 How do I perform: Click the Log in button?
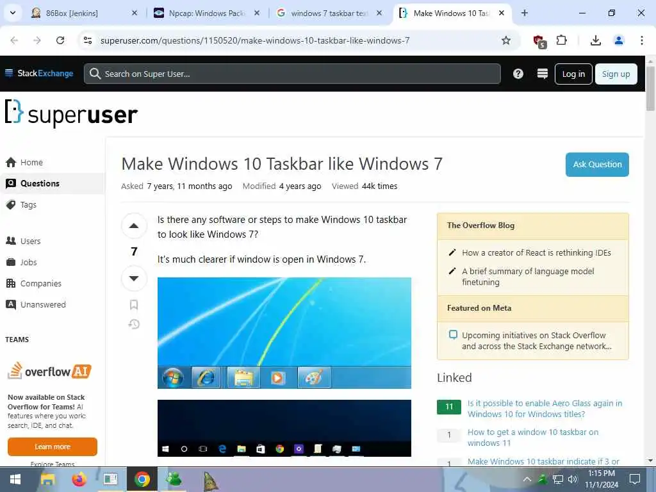[x=573, y=74]
